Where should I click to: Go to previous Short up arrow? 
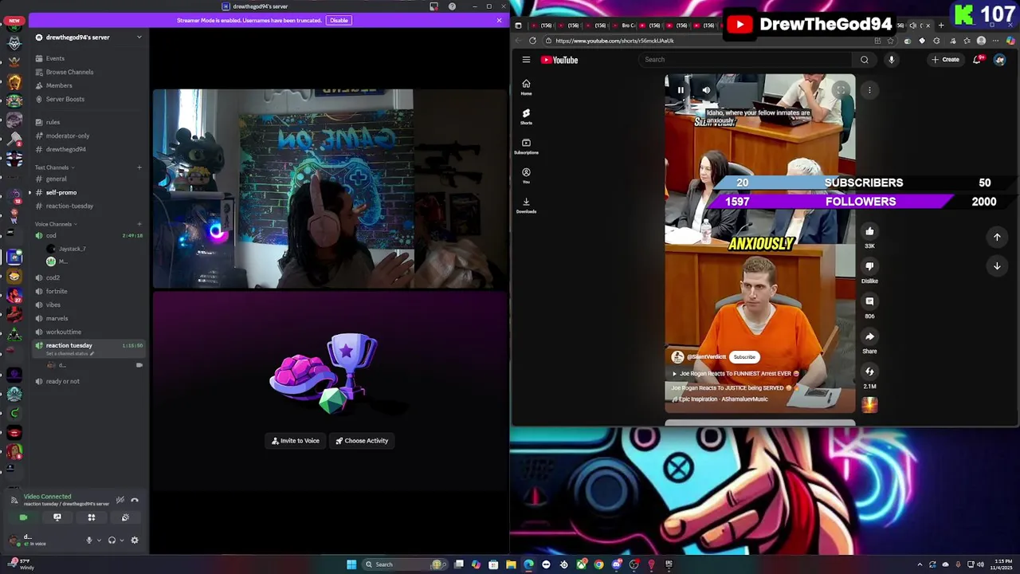(997, 237)
